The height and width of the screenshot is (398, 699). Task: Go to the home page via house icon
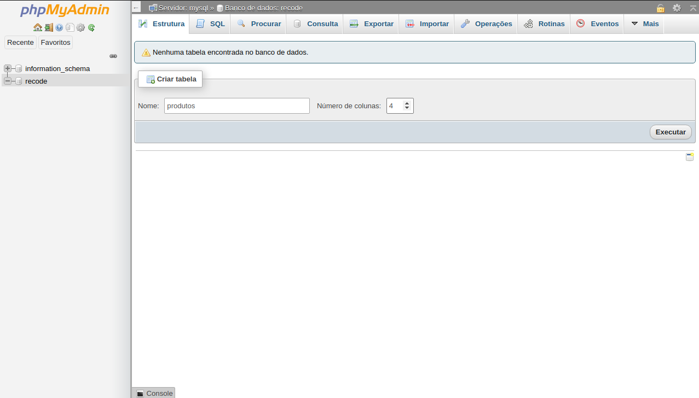[38, 27]
